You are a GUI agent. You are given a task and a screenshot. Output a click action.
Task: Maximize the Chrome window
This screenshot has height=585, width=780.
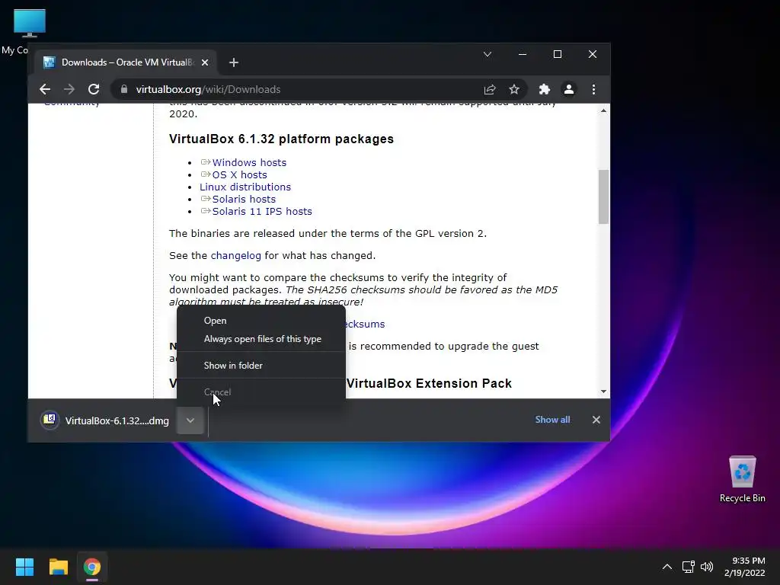point(558,54)
